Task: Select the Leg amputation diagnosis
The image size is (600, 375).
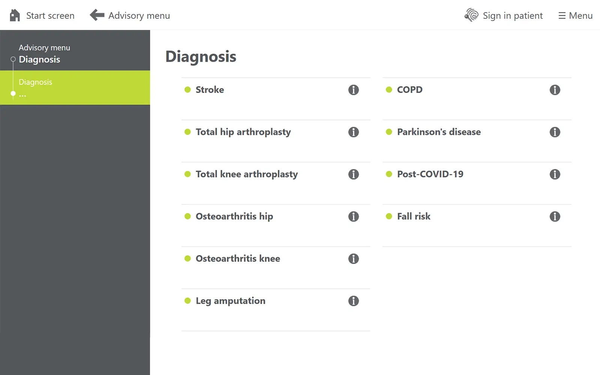Action: pos(230,301)
